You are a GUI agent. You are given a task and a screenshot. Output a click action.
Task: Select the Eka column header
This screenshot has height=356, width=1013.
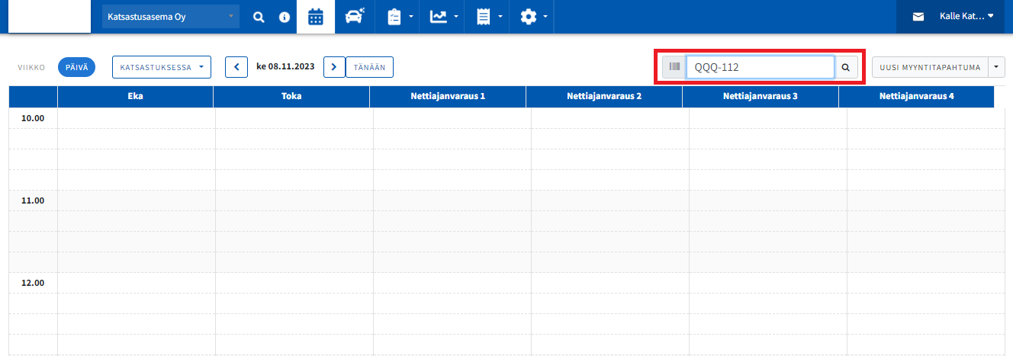click(x=136, y=97)
